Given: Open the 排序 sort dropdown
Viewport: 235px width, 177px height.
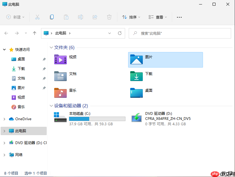Looking at the screenshot, I should (x=131, y=17).
